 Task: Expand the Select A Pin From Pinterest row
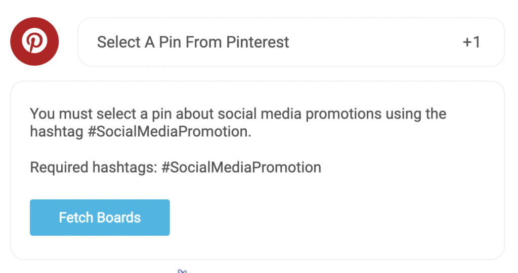click(291, 42)
